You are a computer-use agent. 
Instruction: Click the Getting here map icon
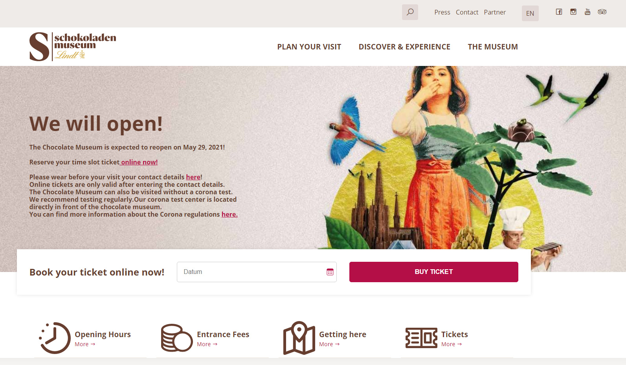(x=299, y=338)
